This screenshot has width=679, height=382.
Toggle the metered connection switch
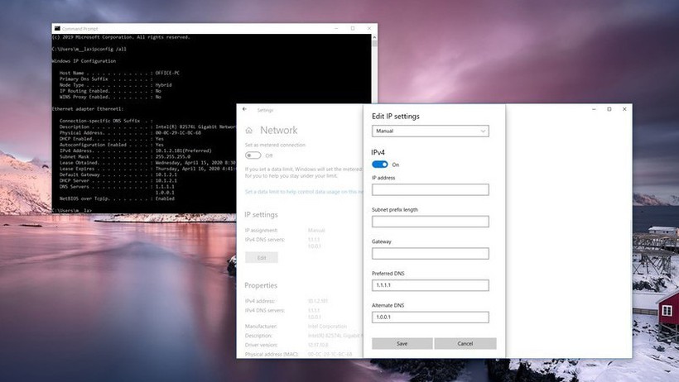pos(253,155)
